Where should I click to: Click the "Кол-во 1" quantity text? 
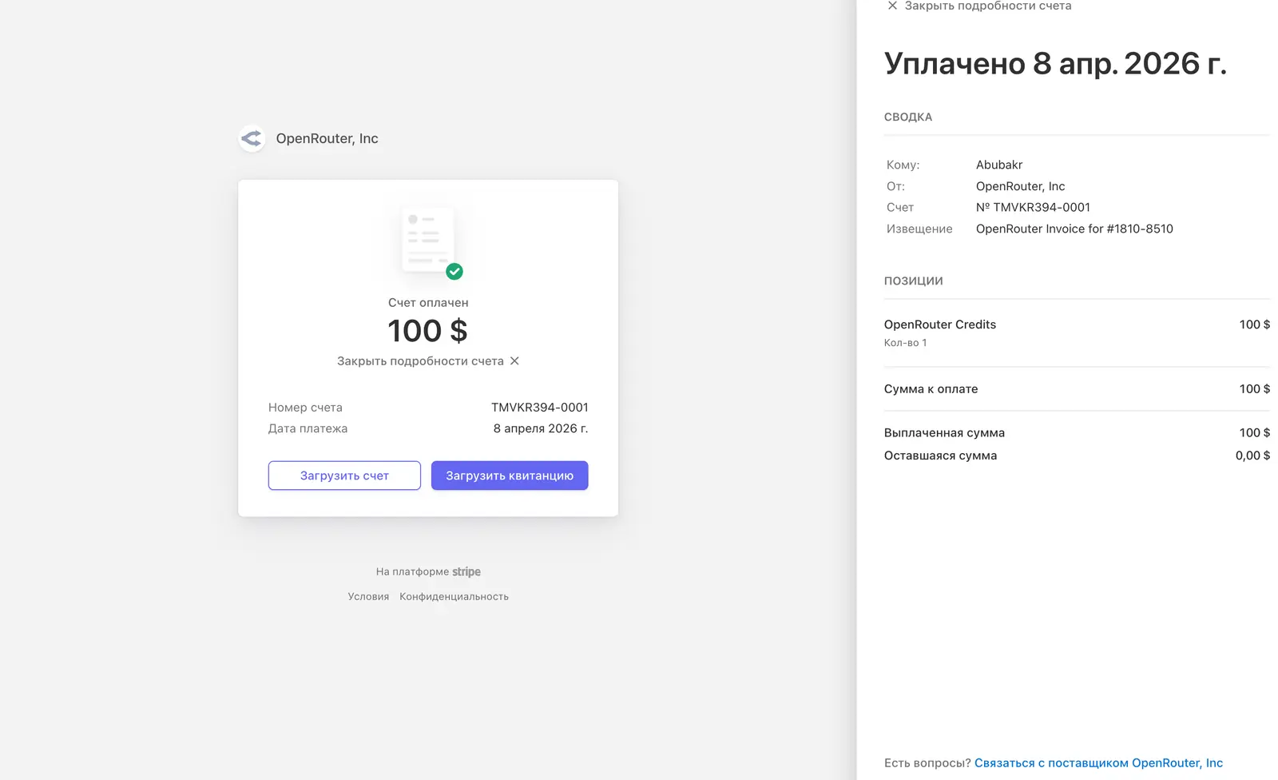(906, 343)
